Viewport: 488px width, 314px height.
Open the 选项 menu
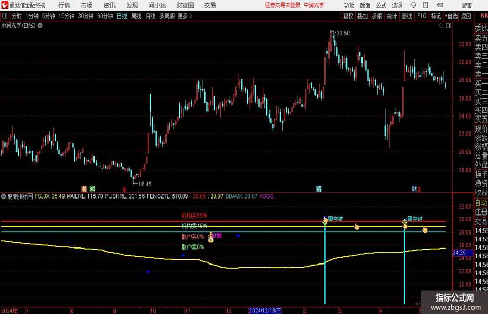(x=397, y=5)
